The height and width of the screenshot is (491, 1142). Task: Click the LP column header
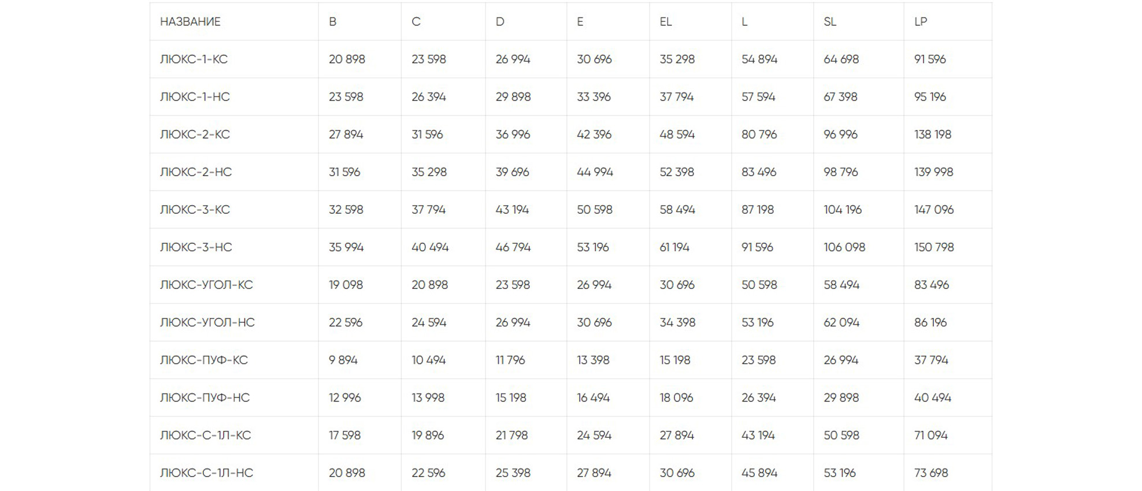tap(921, 22)
